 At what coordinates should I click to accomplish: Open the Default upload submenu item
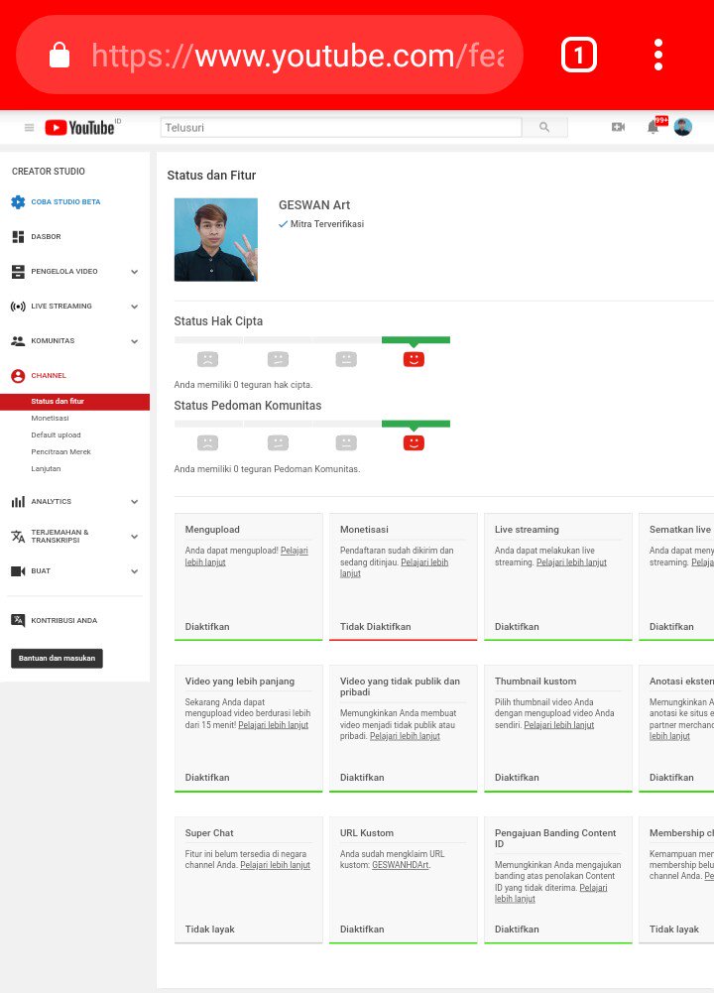[x=56, y=435]
